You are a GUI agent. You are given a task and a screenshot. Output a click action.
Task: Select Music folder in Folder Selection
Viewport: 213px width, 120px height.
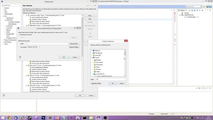98,67
